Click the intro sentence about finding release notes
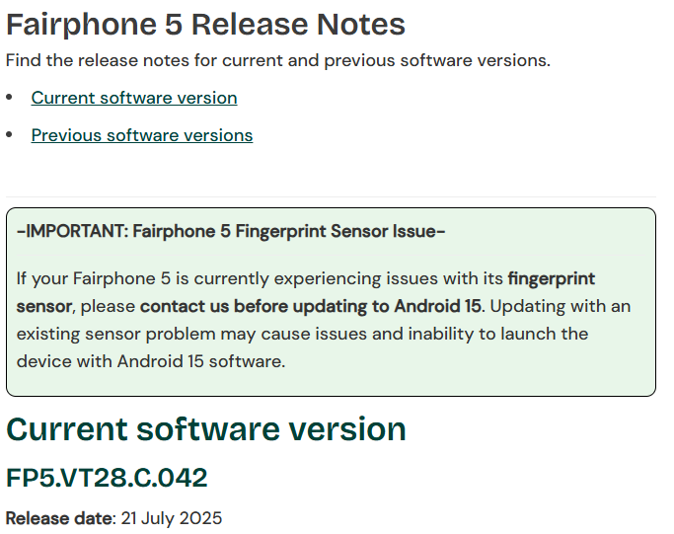674x534 pixels. (x=278, y=60)
